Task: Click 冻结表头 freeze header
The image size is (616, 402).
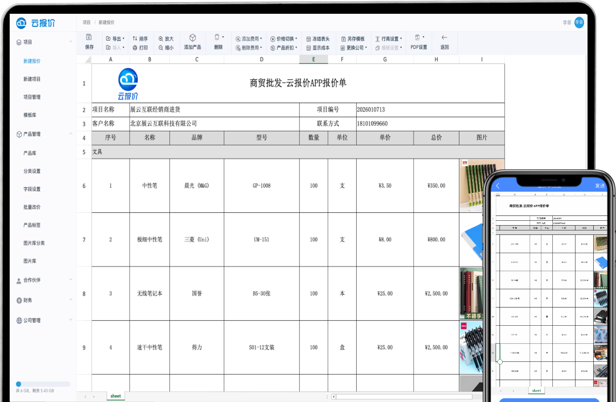Action: (318, 39)
